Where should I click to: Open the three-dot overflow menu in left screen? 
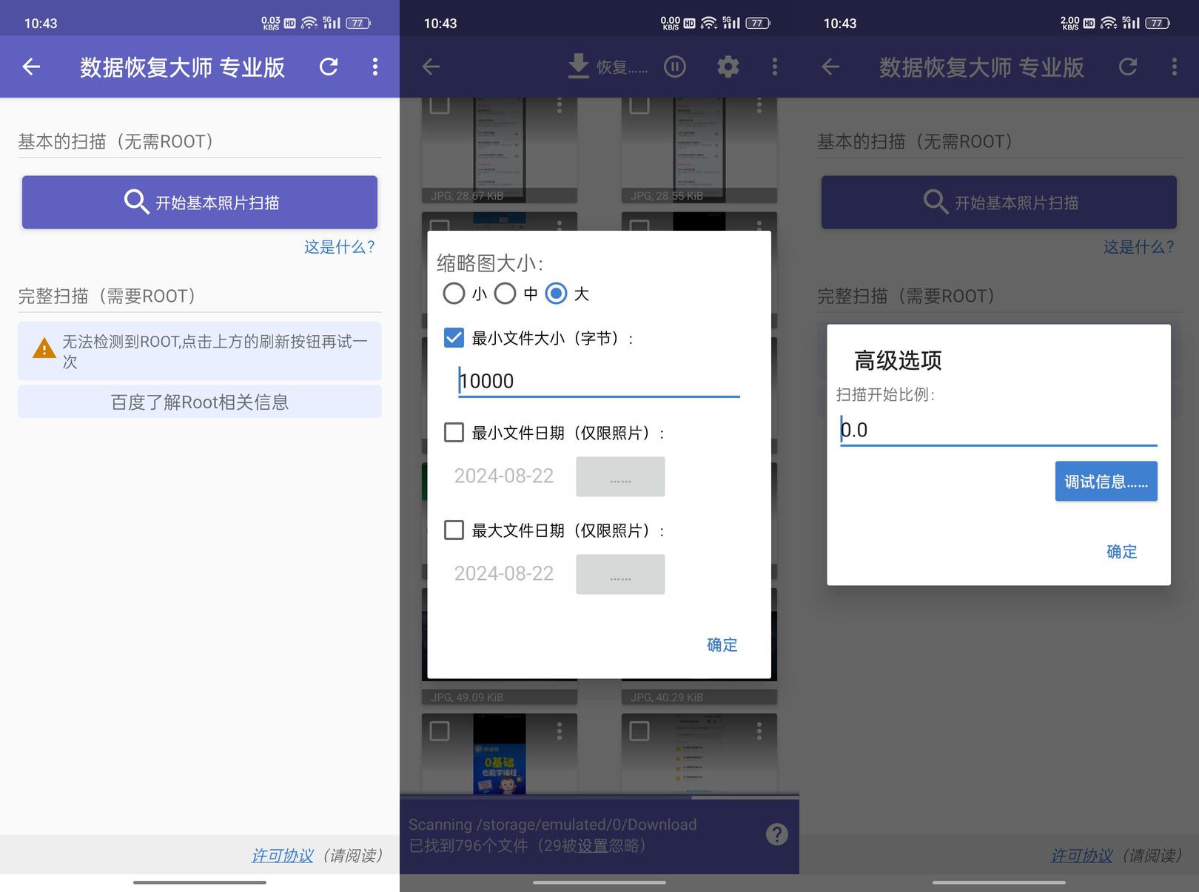coord(375,67)
